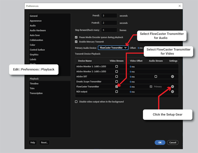Viewport: 198px width, 153px height.
Task: Enable Drastic Scope Transmitter video stream
Action: click(117, 81)
